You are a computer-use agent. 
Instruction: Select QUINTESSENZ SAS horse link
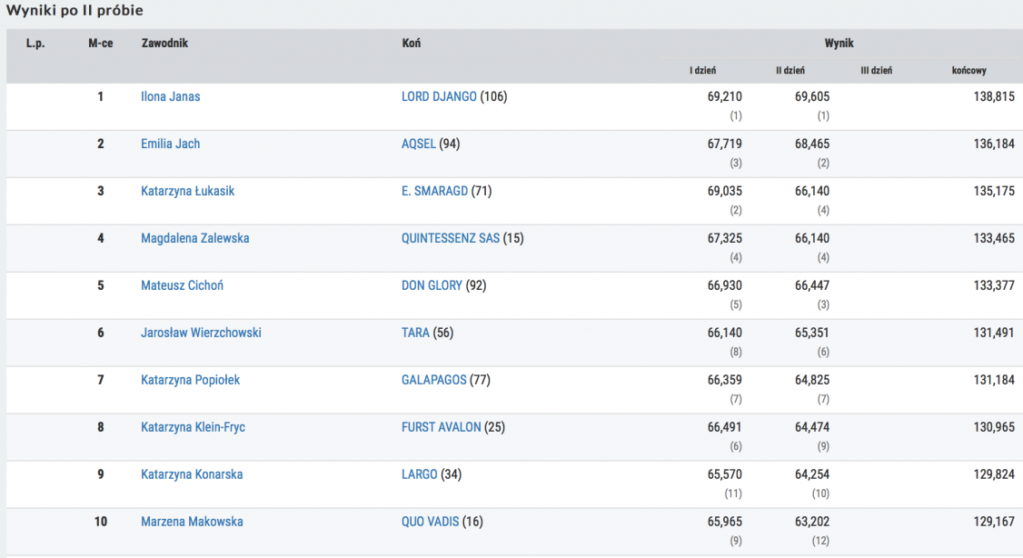[451, 238]
